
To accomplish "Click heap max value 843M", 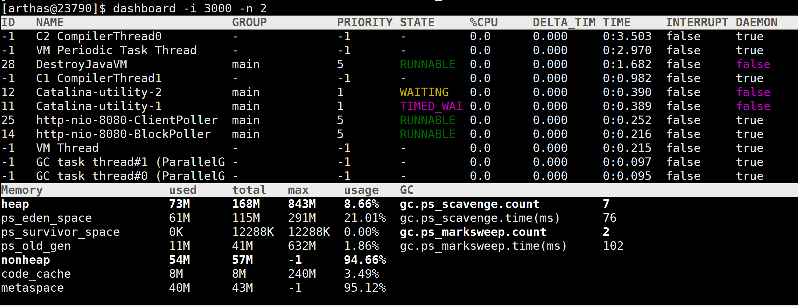I will 302,204.
